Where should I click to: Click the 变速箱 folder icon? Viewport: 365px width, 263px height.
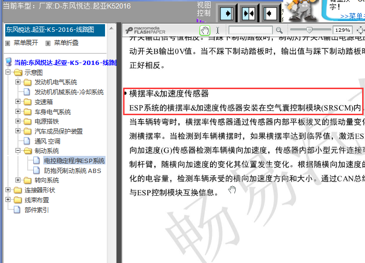[28, 102]
